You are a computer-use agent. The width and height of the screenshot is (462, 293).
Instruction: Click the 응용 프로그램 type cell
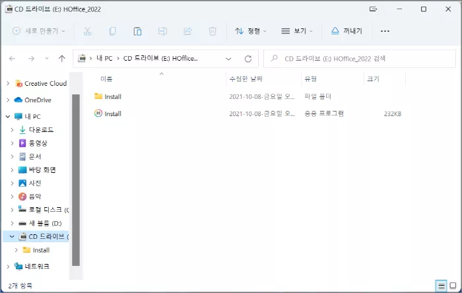[x=324, y=114]
